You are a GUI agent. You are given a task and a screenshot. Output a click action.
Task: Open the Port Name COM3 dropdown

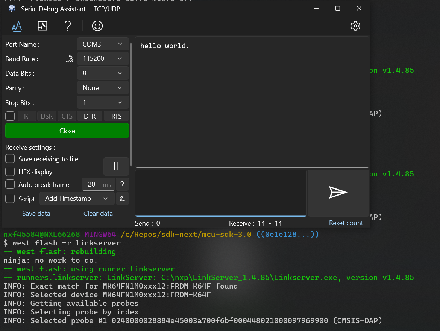(x=103, y=44)
